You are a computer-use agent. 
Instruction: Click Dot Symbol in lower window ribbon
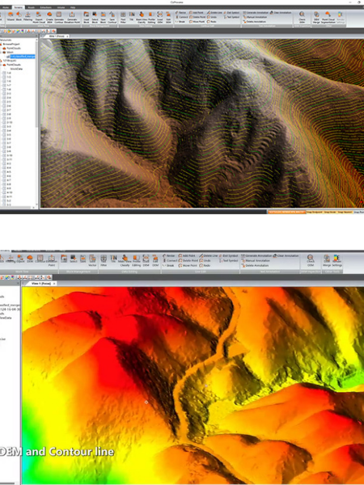pos(229,255)
